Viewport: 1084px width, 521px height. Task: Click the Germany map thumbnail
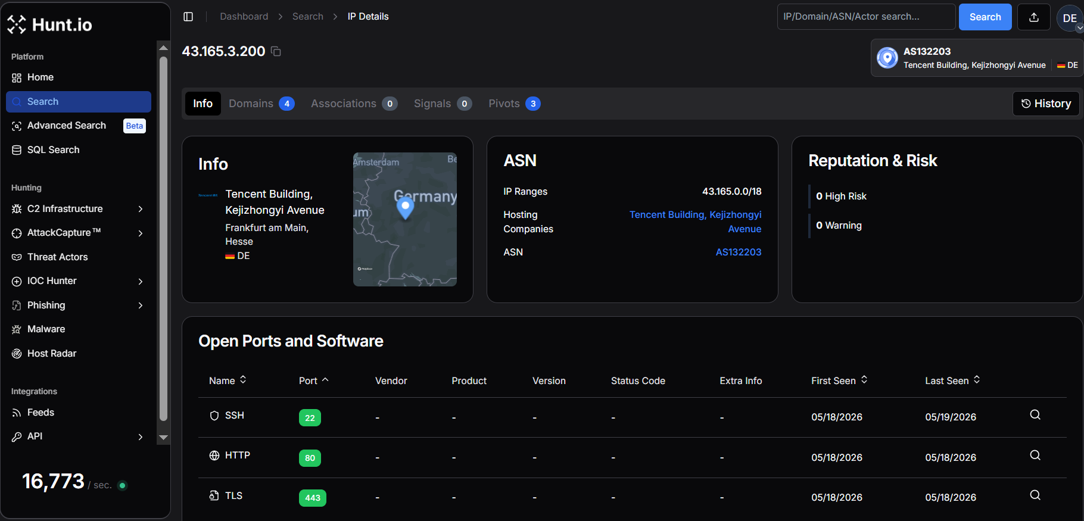[x=405, y=219]
